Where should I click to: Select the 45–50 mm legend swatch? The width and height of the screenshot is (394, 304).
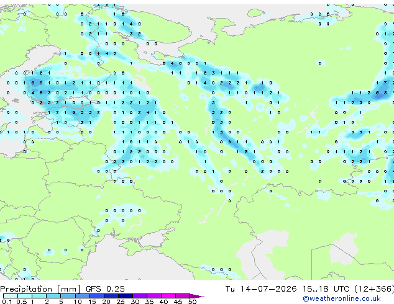click(x=183, y=296)
